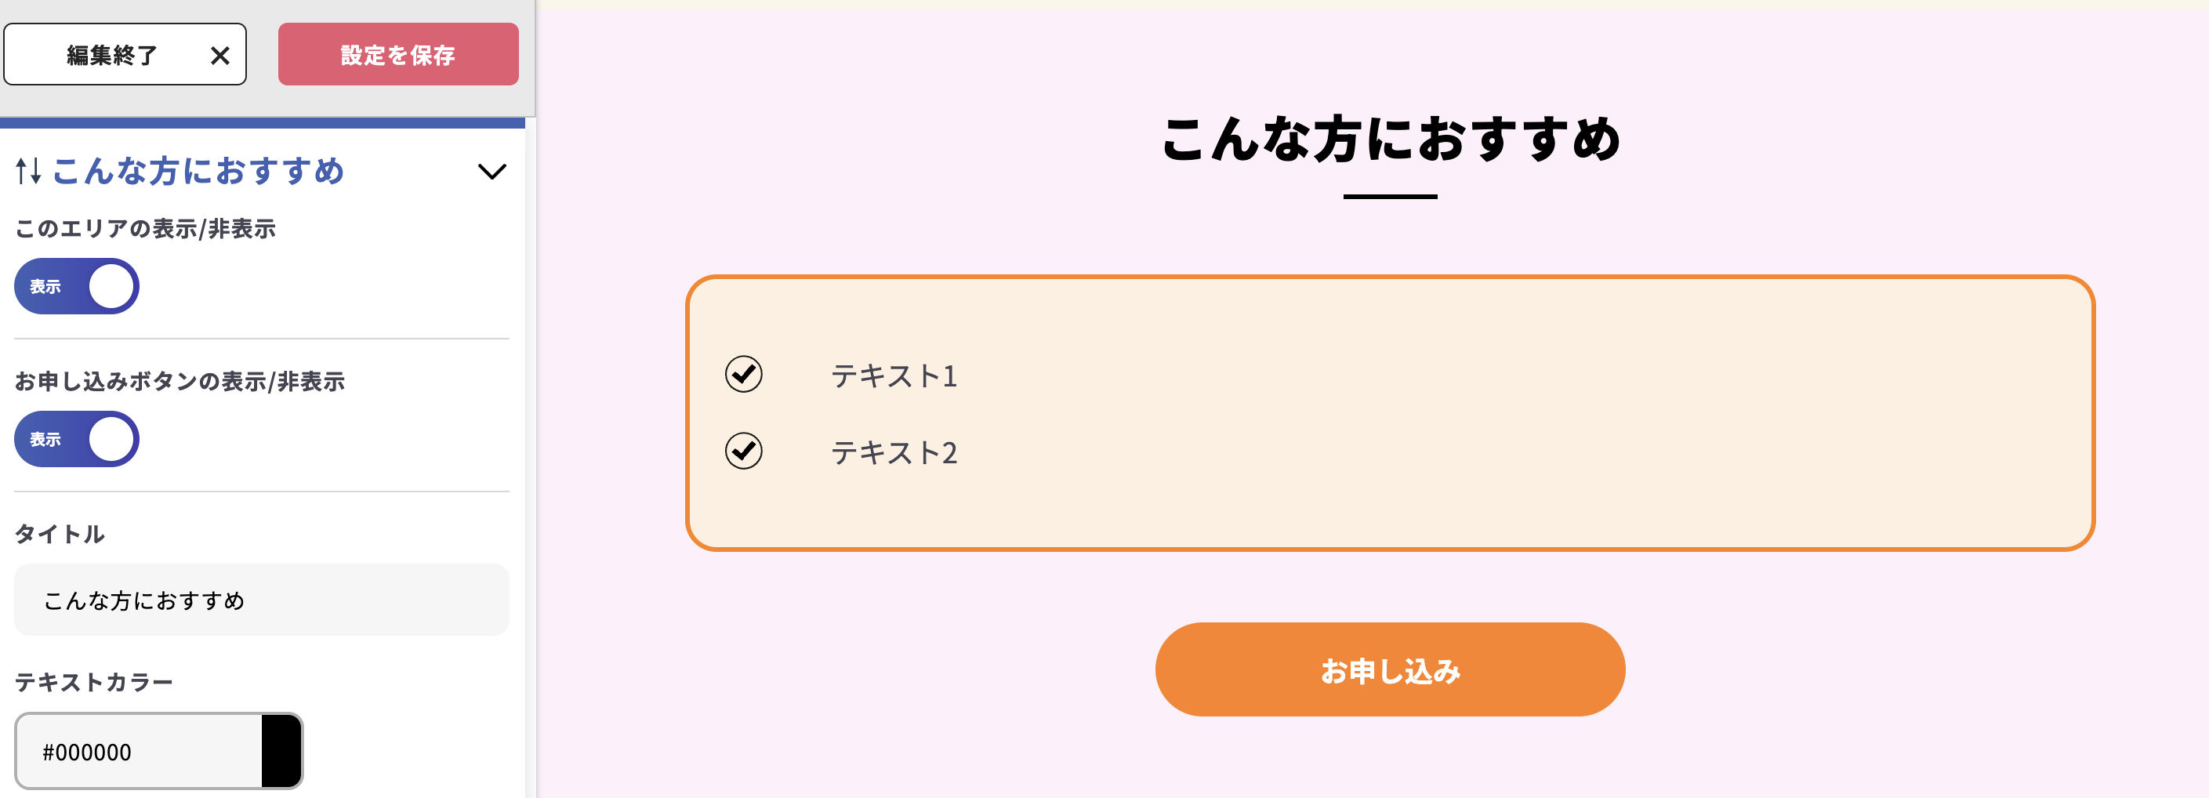Open the black color picker square
Image resolution: width=2209 pixels, height=798 pixels.
pos(281,752)
